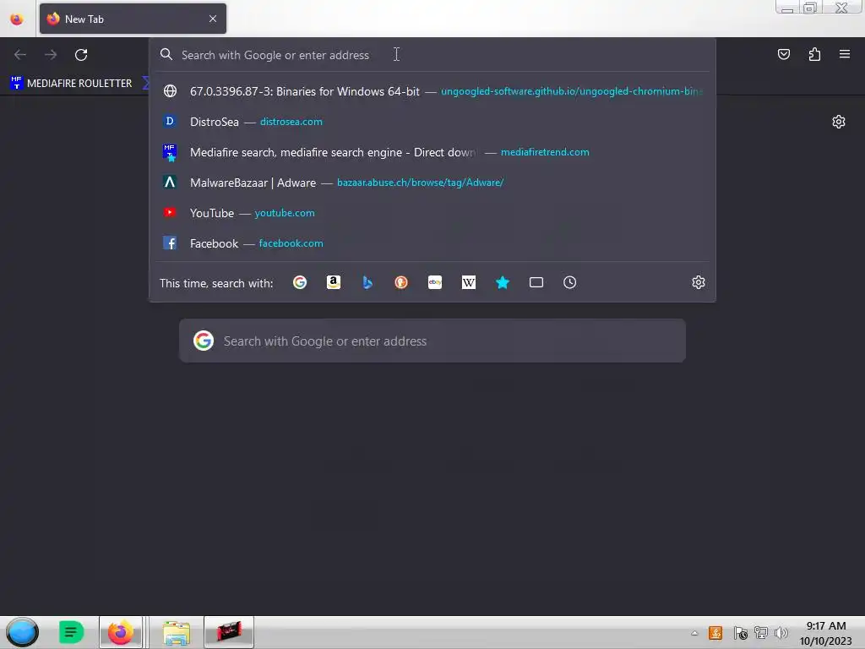Open New Tab personalize gear icon
This screenshot has height=649, width=865.
point(839,122)
